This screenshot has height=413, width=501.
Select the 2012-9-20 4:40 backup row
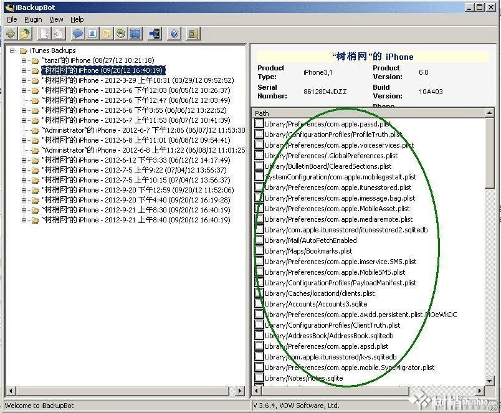(136, 200)
